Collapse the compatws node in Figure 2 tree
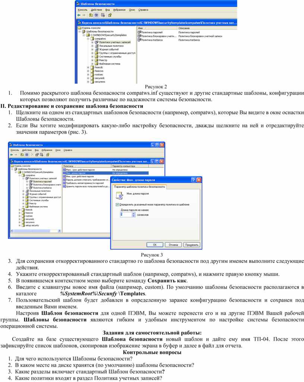 click(88, 39)
